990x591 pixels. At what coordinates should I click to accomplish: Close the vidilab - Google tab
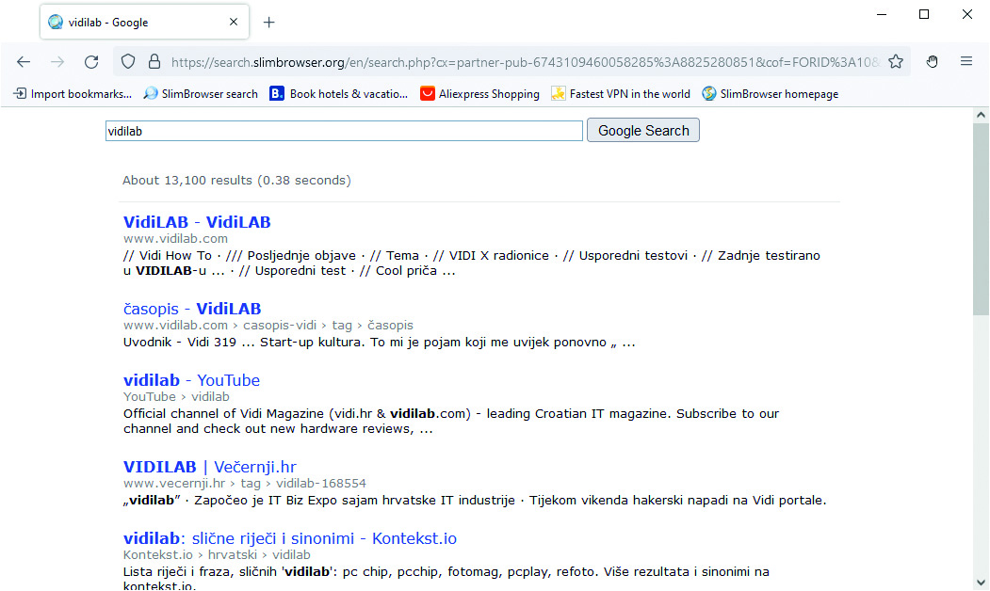tap(234, 22)
